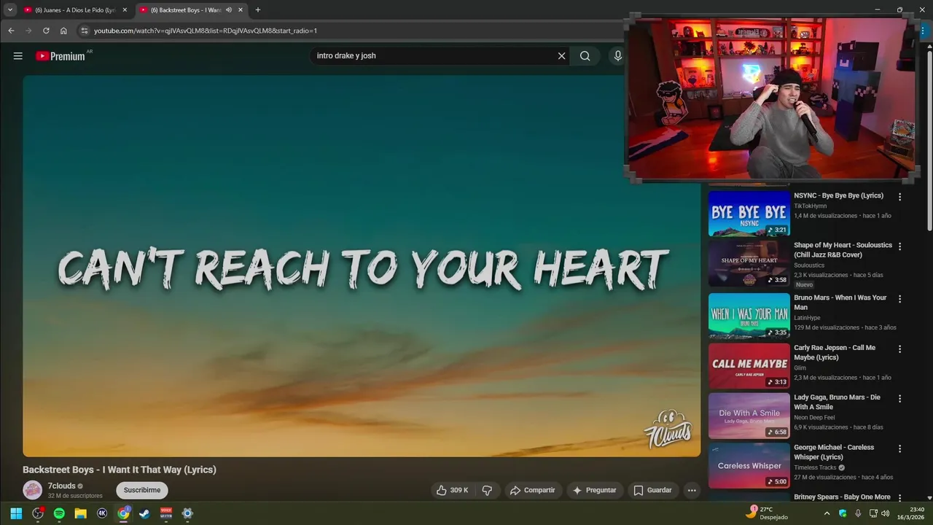Viewport: 933px width, 525px height.
Task: Start voice search with microphone icon
Action: click(618, 56)
